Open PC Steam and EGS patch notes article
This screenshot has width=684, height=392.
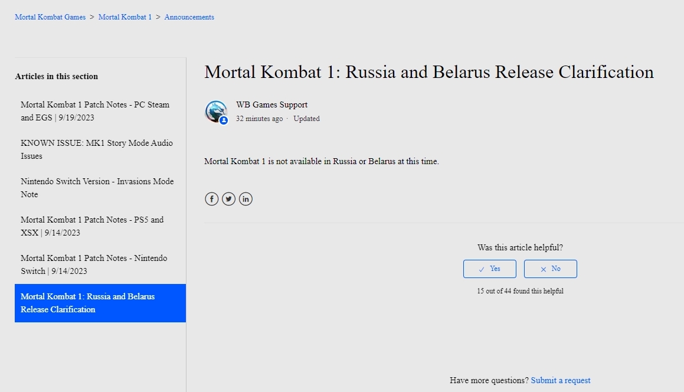click(x=100, y=111)
